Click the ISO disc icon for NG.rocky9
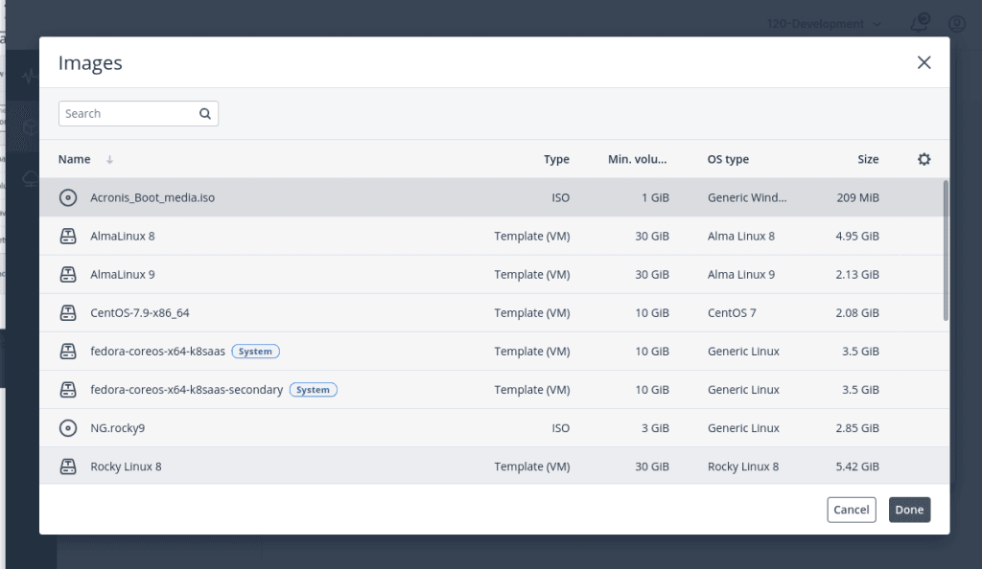 coord(68,428)
